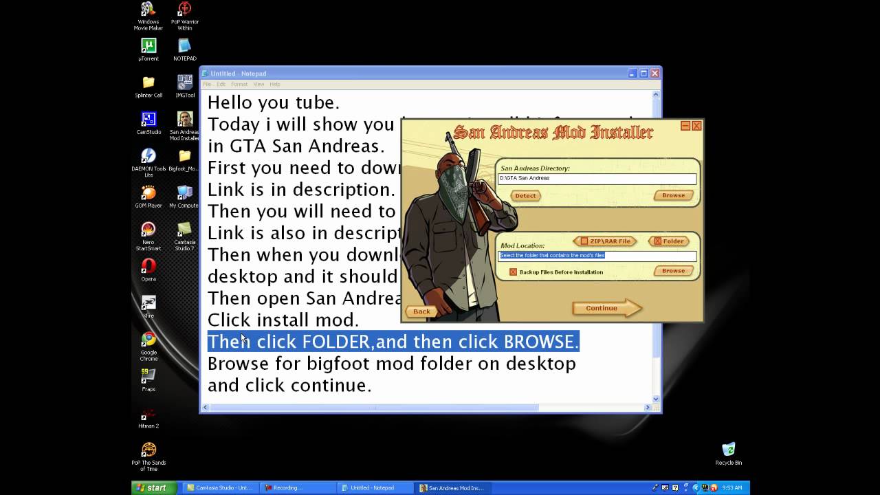Click Notepad horizontal scrollbar left arrow
Viewport: 880px width, 495px height.
pos(206,408)
